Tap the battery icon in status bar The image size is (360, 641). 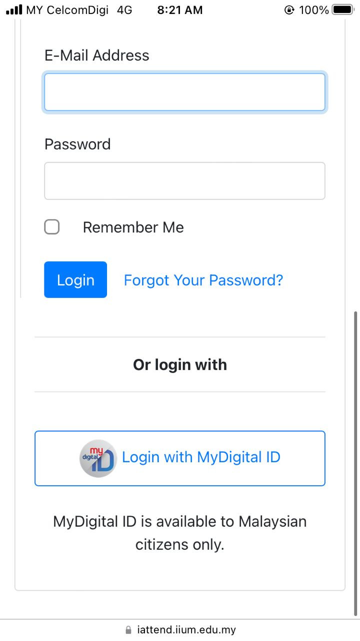(x=343, y=10)
